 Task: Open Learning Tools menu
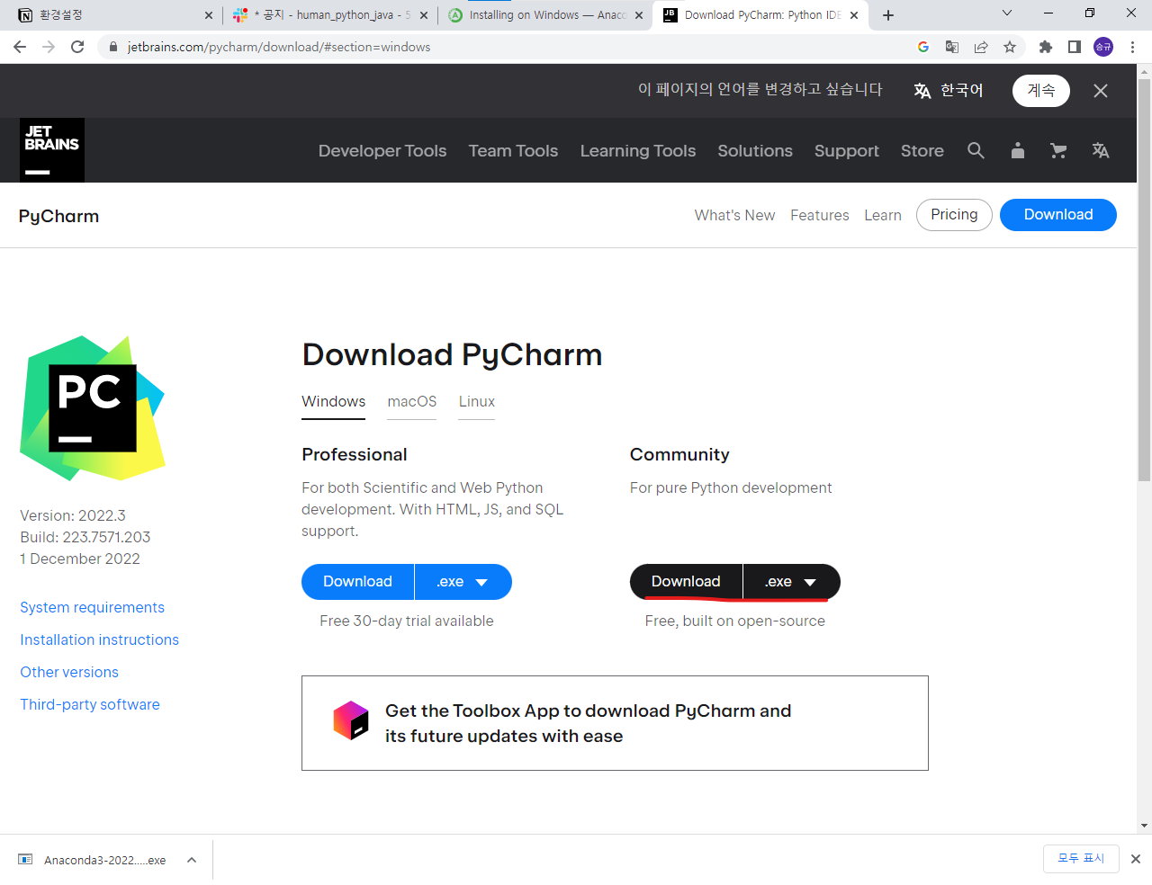click(638, 150)
